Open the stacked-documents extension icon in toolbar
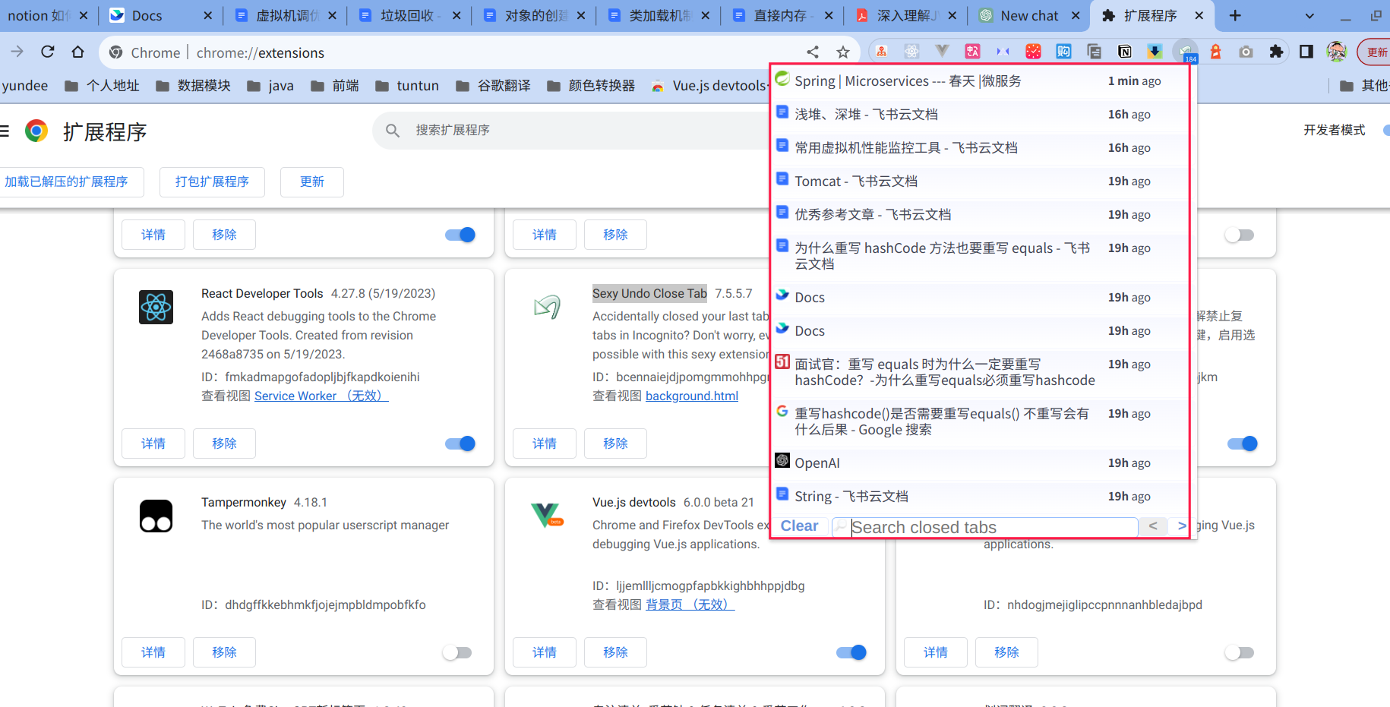 pyautogui.click(x=1094, y=52)
